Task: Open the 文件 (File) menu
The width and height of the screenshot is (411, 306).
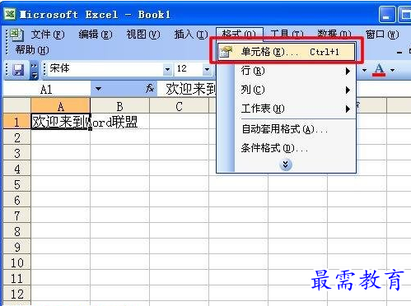Action: 48,35
